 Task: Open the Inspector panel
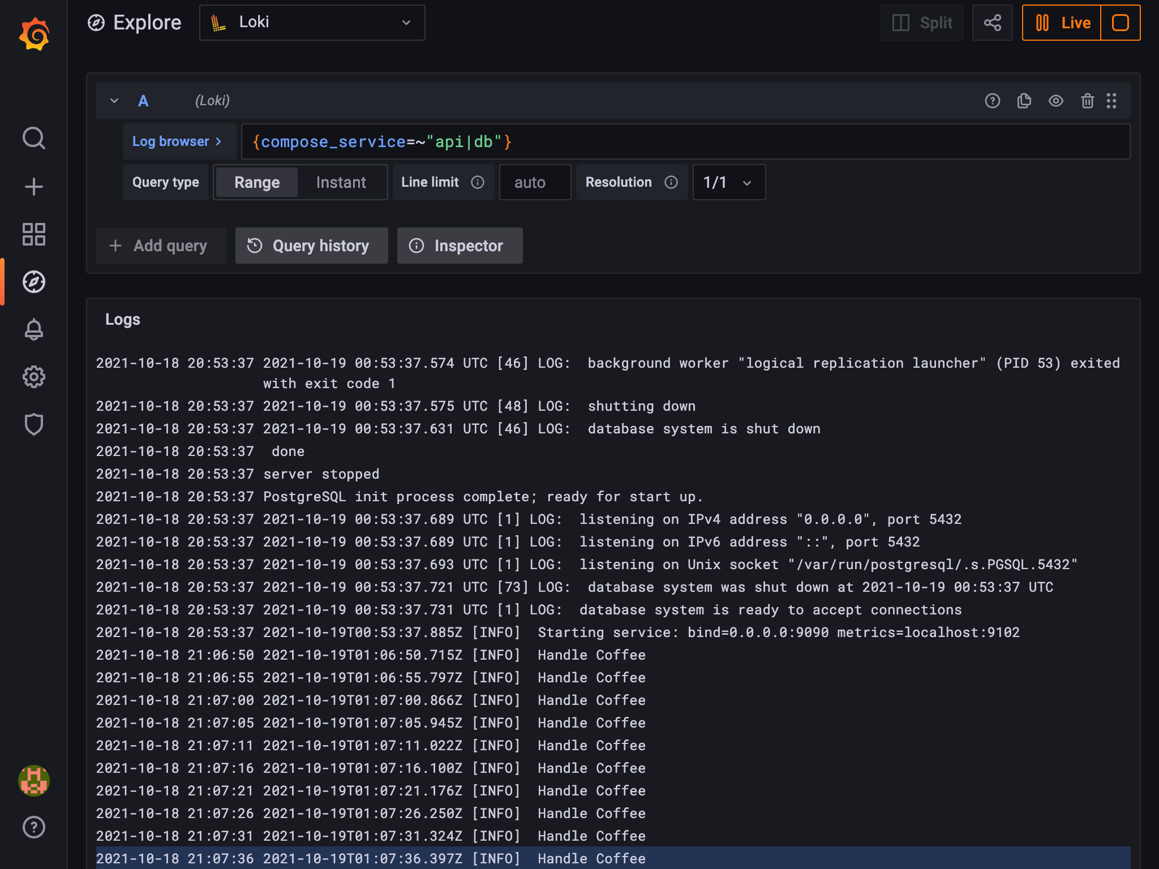(460, 246)
